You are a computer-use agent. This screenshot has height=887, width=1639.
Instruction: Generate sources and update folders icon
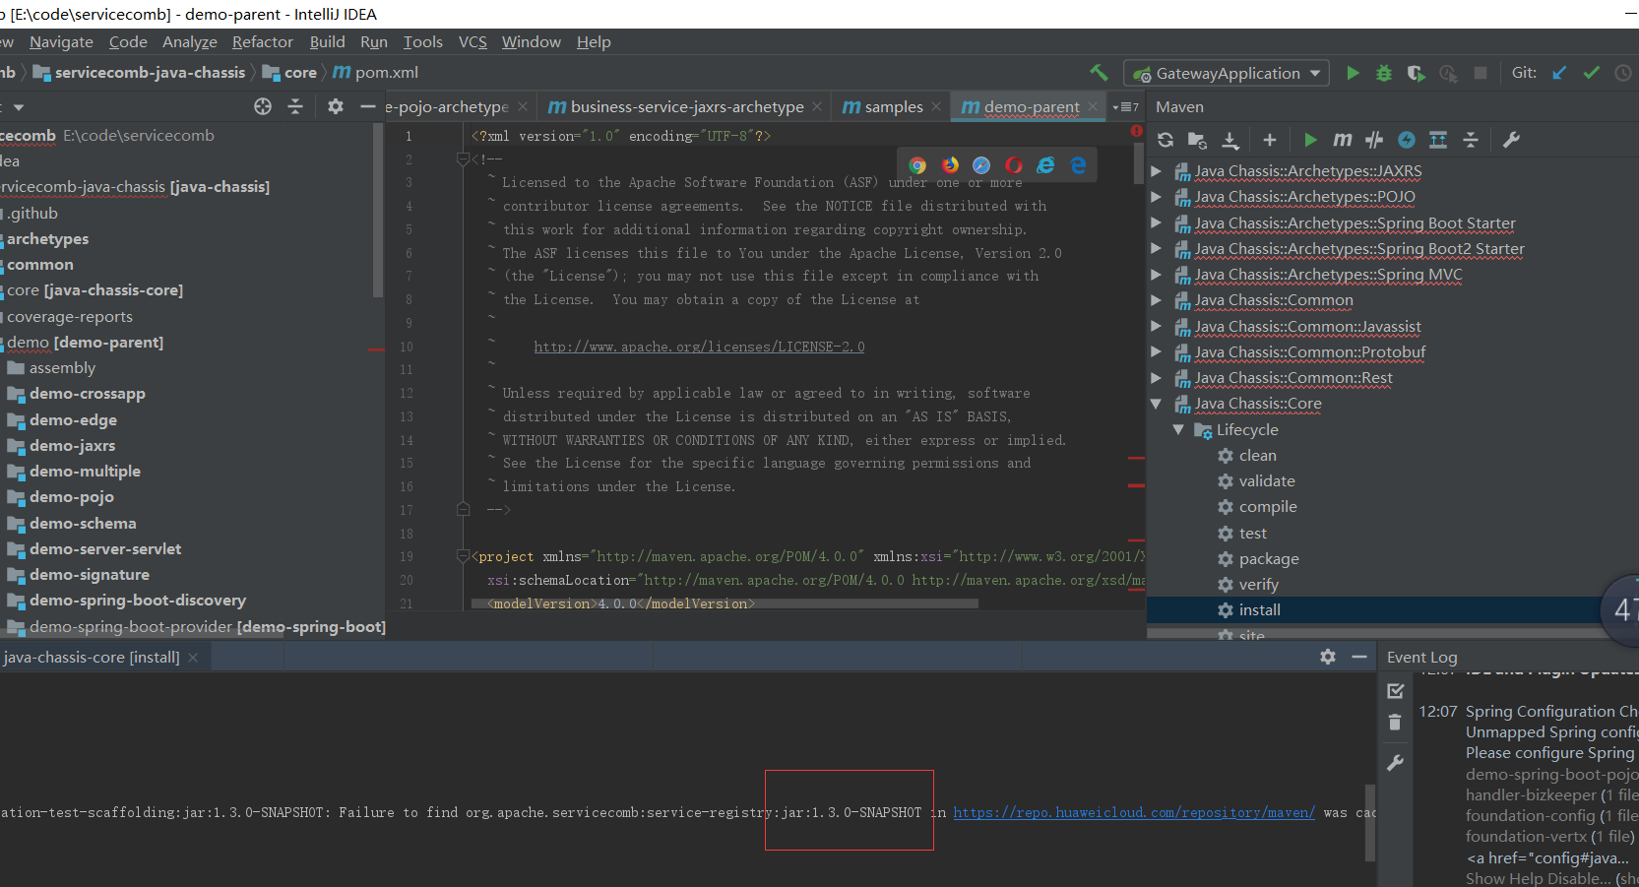click(x=1197, y=140)
